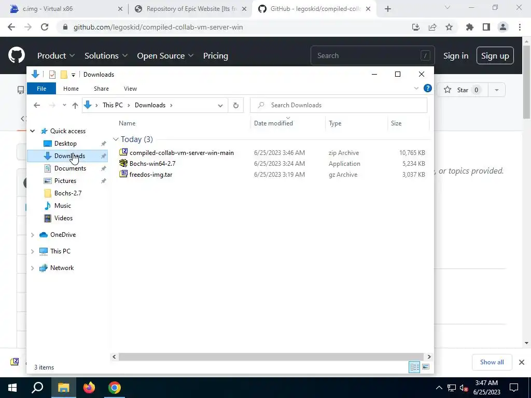Open the File ribbon tab
Viewport: 531px width, 398px height.
[x=41, y=88]
